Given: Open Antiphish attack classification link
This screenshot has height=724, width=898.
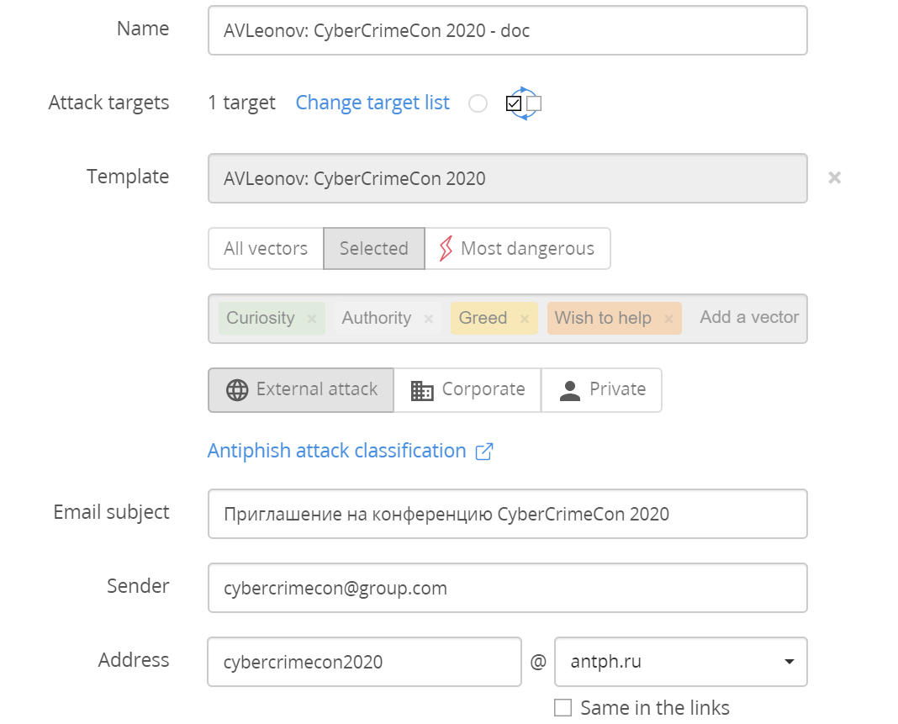Looking at the screenshot, I should (336, 451).
